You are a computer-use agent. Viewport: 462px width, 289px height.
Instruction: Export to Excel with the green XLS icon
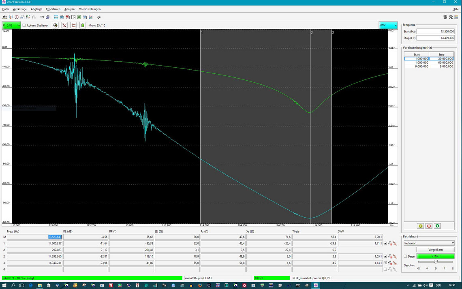tap(79, 17)
